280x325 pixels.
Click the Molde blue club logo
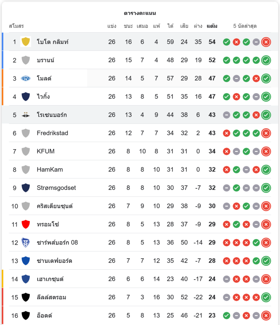pyautogui.click(x=26, y=78)
